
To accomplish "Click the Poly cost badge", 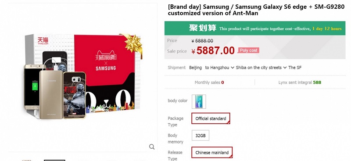I will (x=248, y=50).
